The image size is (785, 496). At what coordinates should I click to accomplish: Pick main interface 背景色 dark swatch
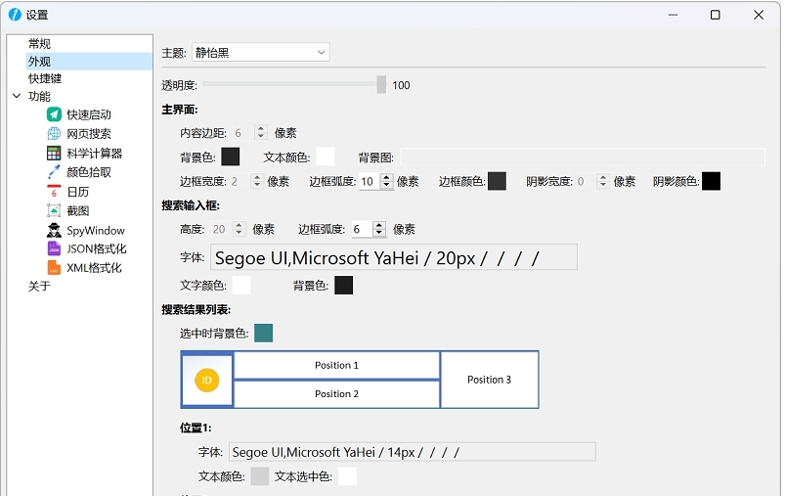click(x=231, y=157)
